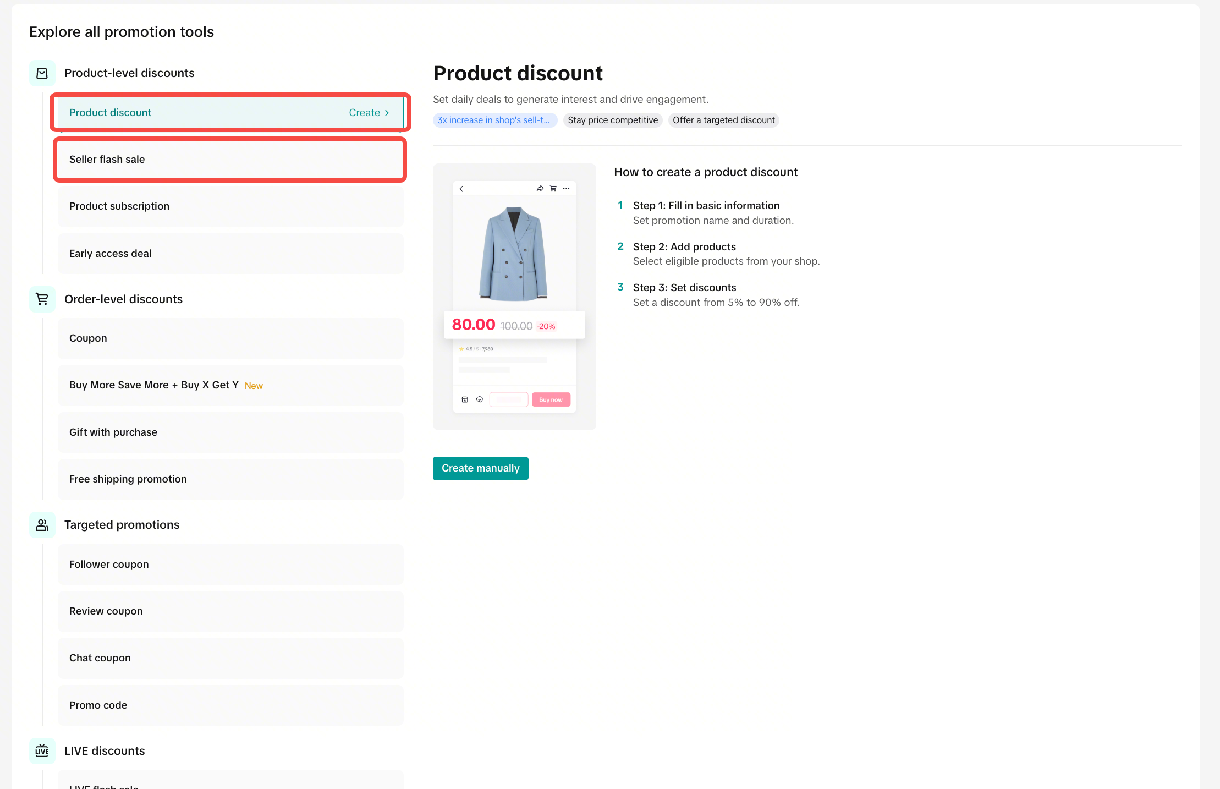1220x789 pixels.
Task: Click shop icon at preview bottom
Action: coord(465,399)
